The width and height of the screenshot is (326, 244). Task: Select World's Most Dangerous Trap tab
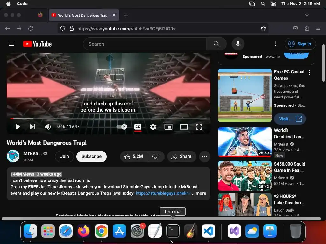(83, 15)
